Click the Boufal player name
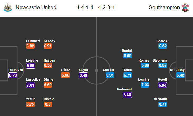193x116 pixels. point(127,51)
